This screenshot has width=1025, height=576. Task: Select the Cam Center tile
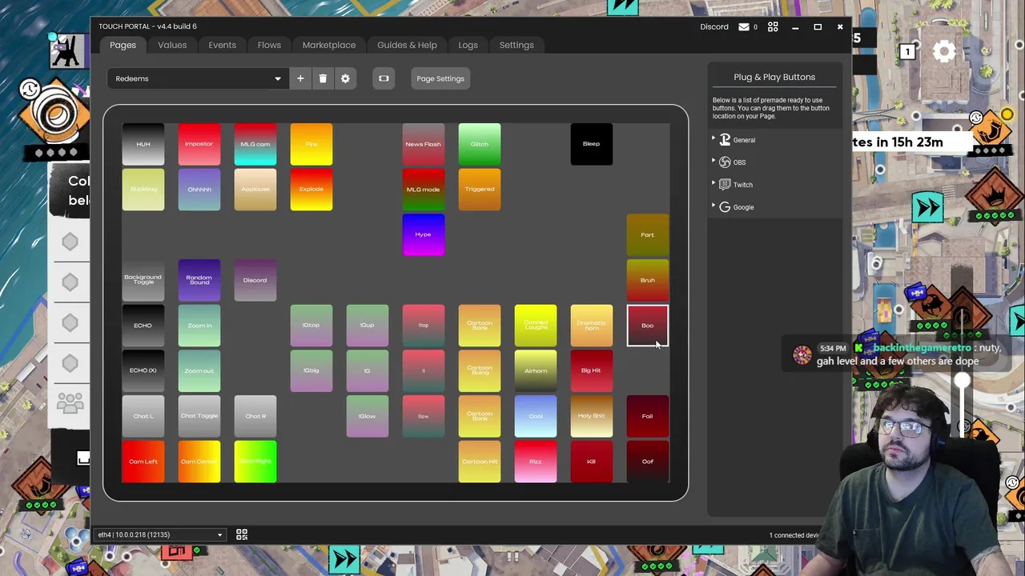[x=199, y=462]
